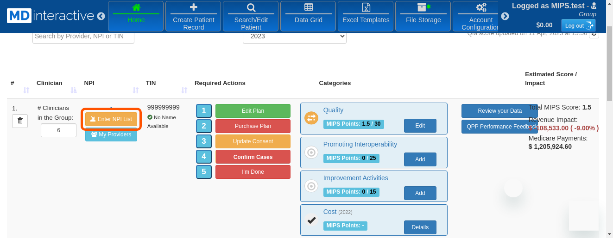Click the left arrow beside the MD Interactive logo
The height and width of the screenshot is (238, 613).
tap(101, 16)
